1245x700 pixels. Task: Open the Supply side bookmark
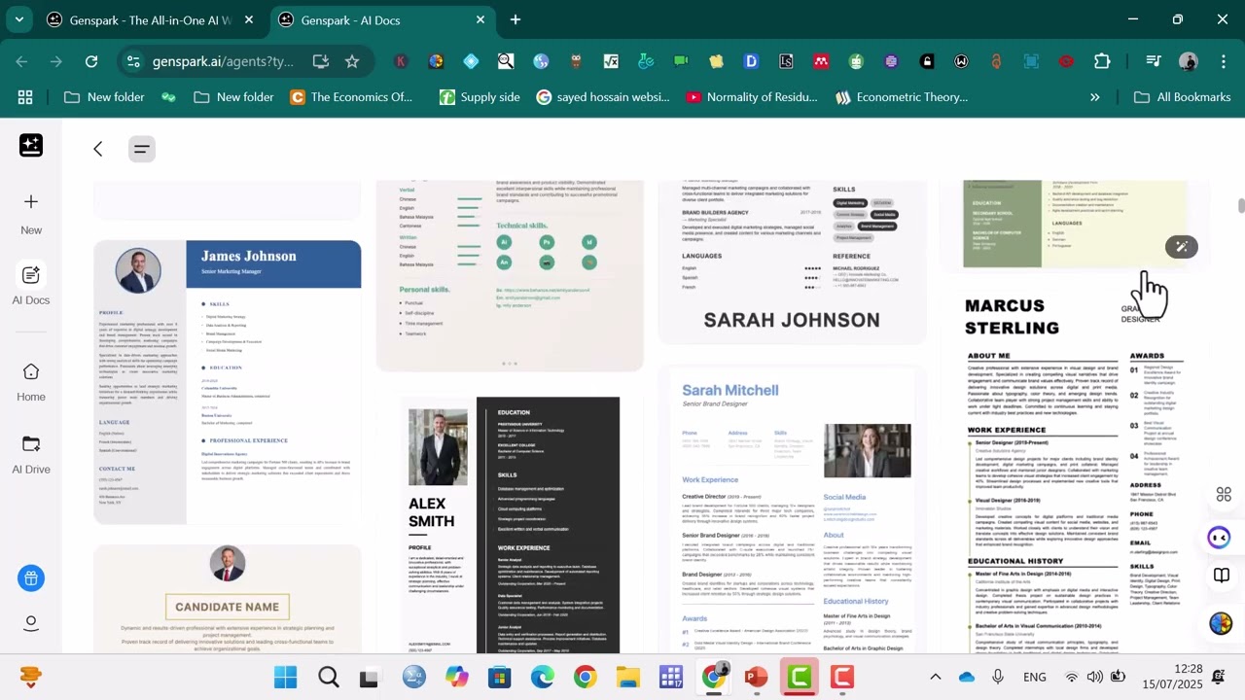(480, 97)
